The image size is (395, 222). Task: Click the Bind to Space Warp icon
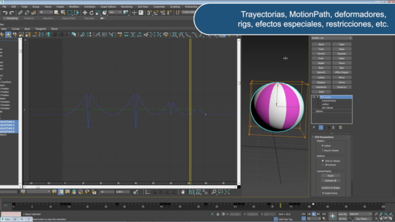[x=33, y=12]
